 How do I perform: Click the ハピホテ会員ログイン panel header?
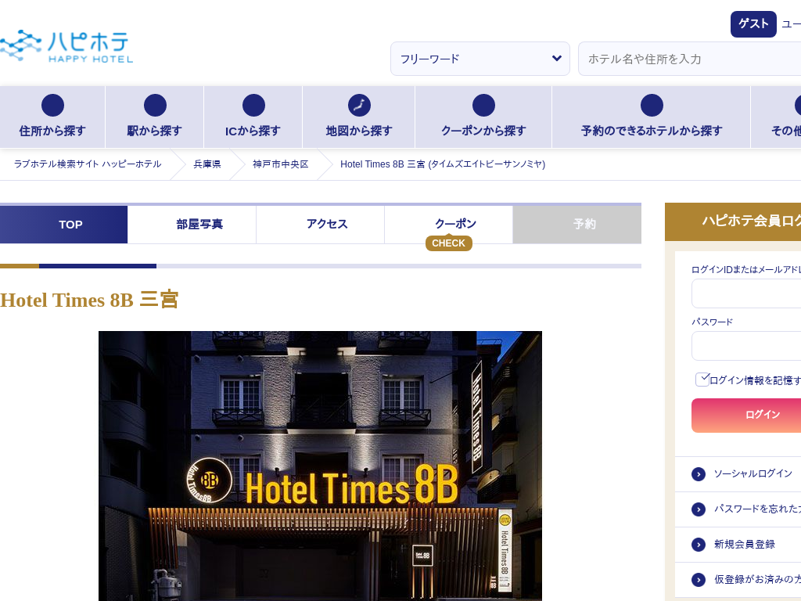(733, 221)
